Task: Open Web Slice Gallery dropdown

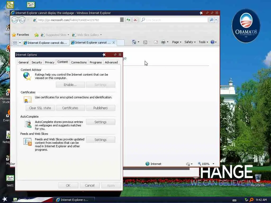Action: (x=87, y=35)
